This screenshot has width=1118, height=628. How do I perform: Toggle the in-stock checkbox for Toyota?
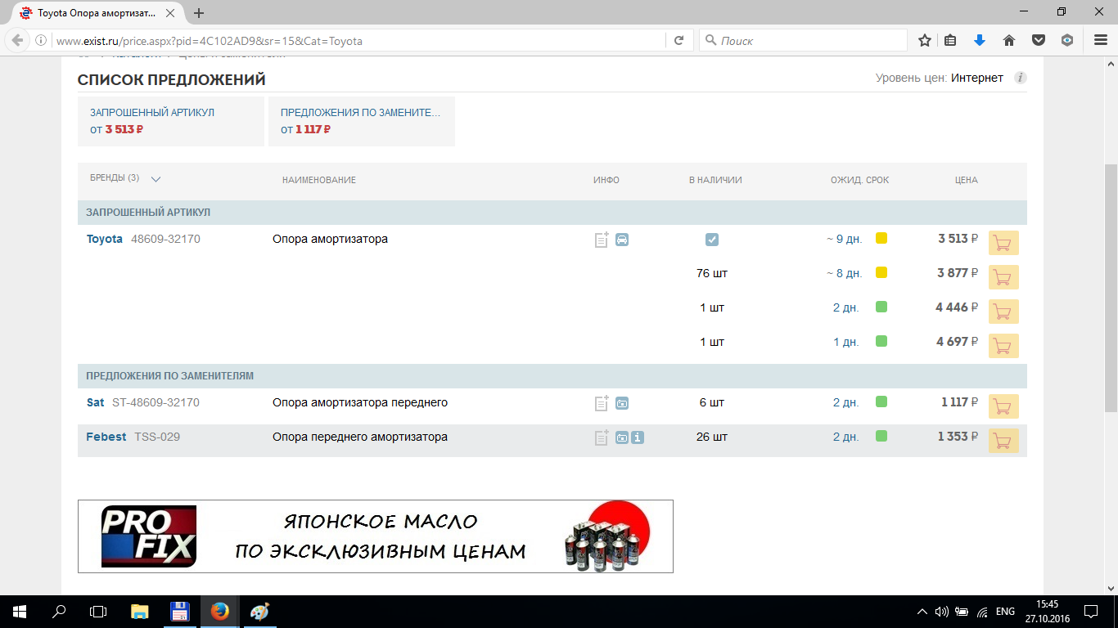(712, 240)
